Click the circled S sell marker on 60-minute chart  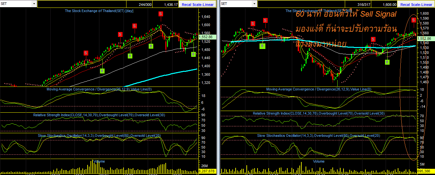(414, 20)
